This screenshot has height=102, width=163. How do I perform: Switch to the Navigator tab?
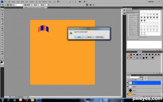pyautogui.click(x=136, y=8)
